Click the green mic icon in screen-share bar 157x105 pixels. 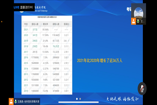[x=16, y=101]
